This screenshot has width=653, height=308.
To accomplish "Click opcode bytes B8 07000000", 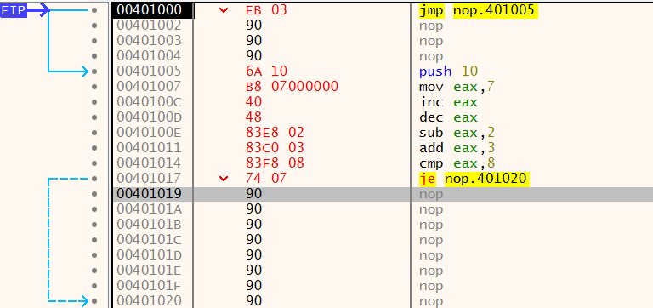I will coord(292,87).
